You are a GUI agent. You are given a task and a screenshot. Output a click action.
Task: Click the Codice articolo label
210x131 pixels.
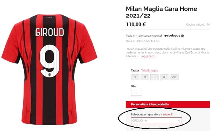point(196,24)
